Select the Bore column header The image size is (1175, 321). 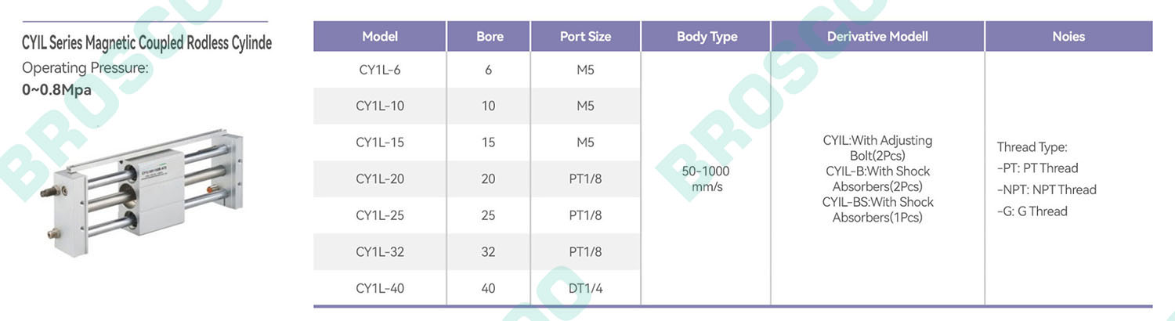(x=490, y=36)
